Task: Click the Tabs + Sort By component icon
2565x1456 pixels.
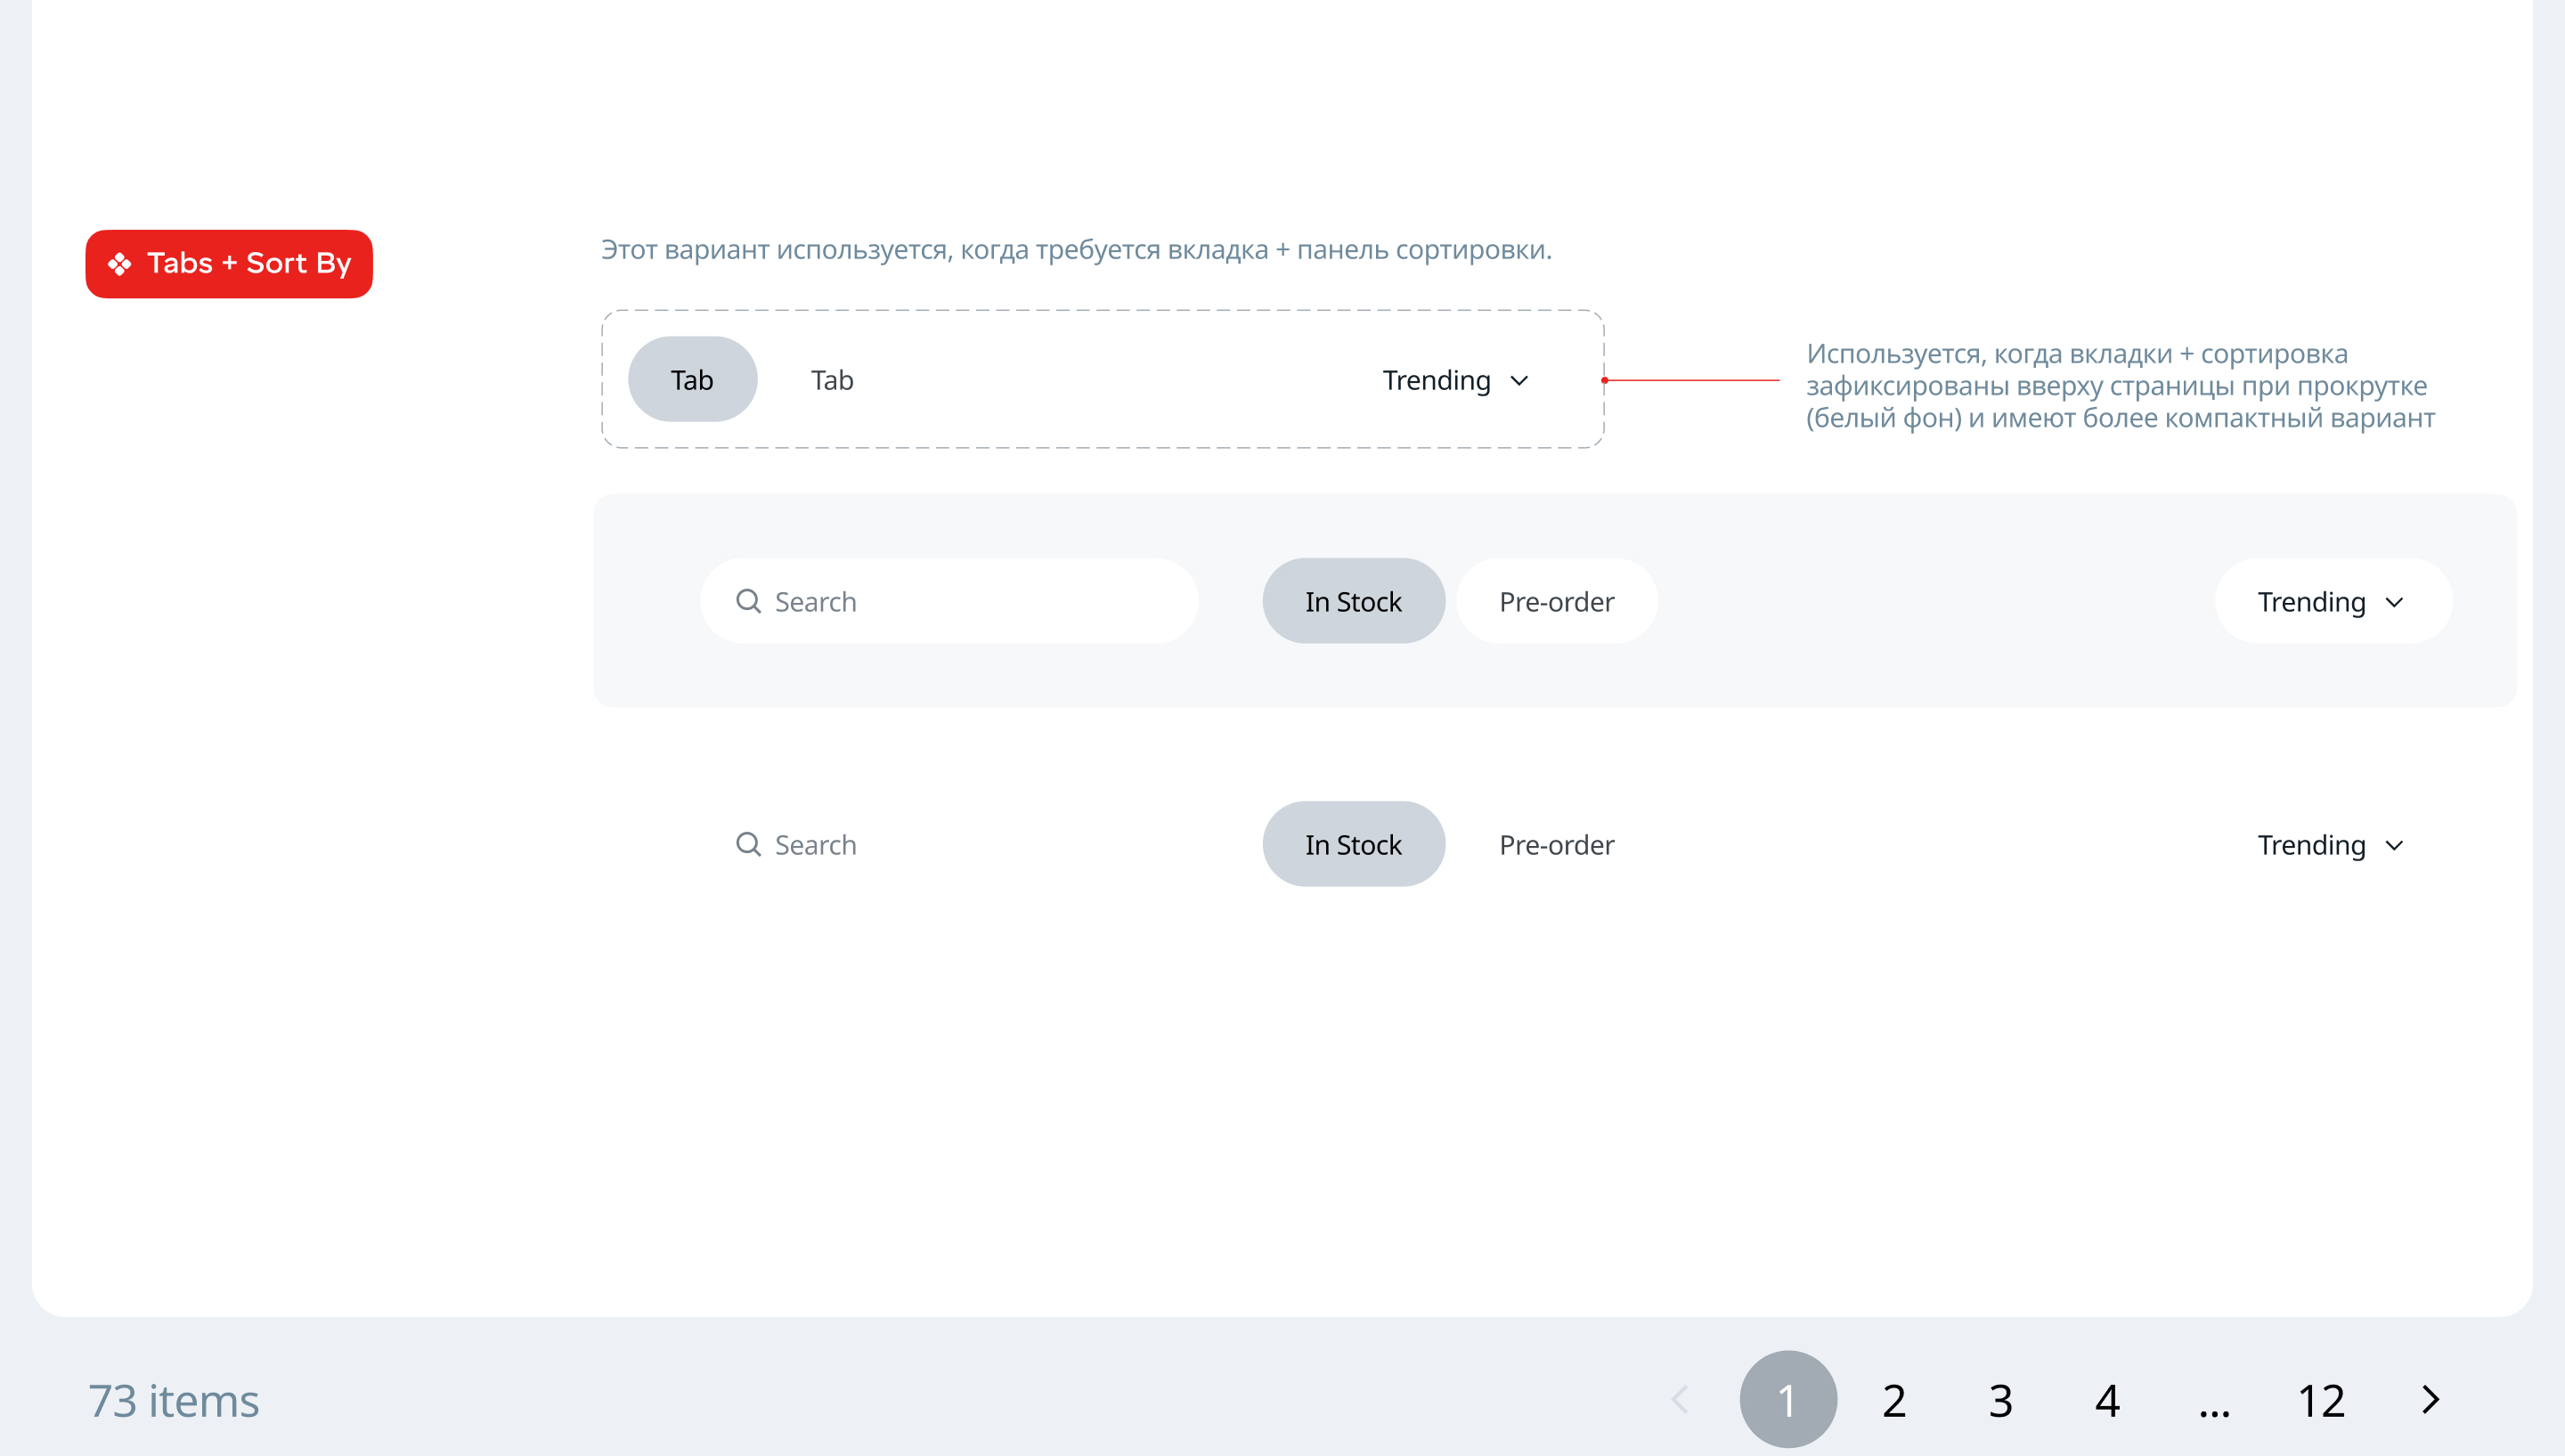Action: [120, 264]
